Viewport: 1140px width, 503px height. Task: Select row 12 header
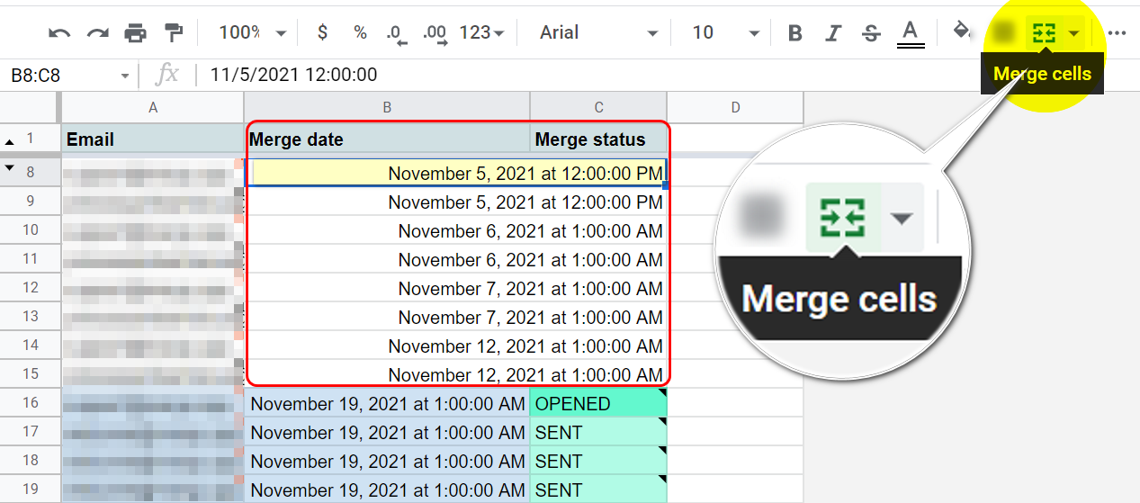31,288
